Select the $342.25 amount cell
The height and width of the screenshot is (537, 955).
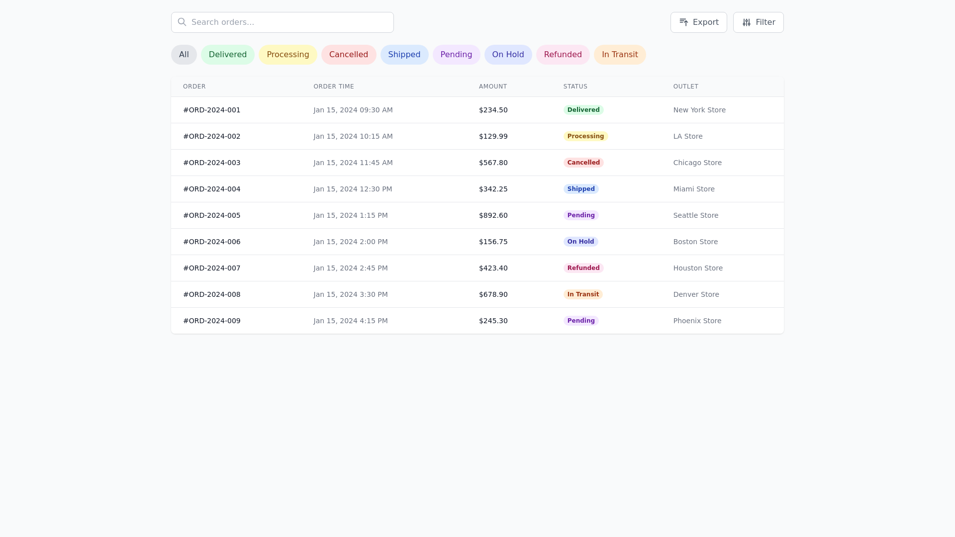point(493,189)
